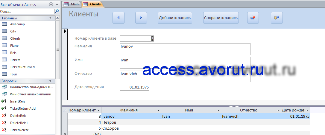Open query Количество свободных м... icon
This screenshot has width=325, height=135.
tap(4, 87)
